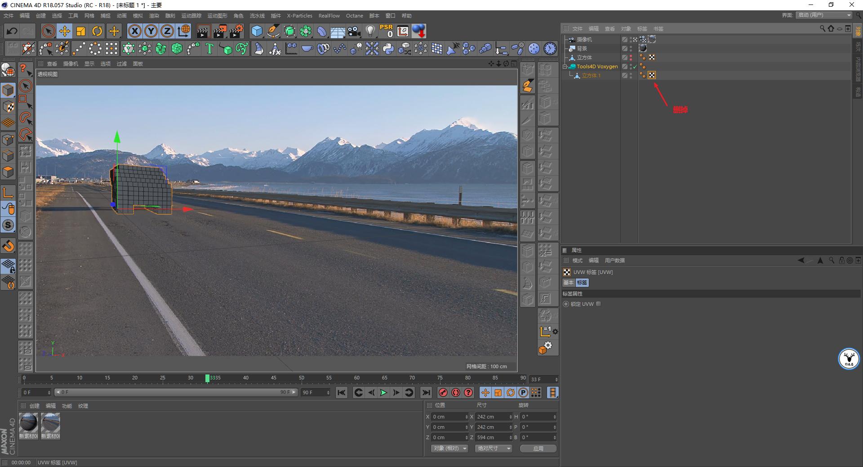This screenshot has width=863, height=467.
Task: Add a Cube primitive object
Action: (x=257, y=31)
